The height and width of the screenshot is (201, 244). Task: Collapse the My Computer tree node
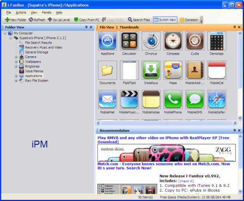pos(5,33)
